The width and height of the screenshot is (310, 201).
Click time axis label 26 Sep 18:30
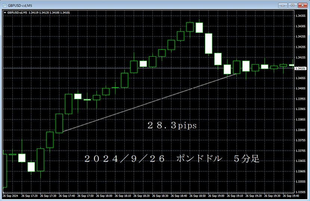(x=160, y=196)
